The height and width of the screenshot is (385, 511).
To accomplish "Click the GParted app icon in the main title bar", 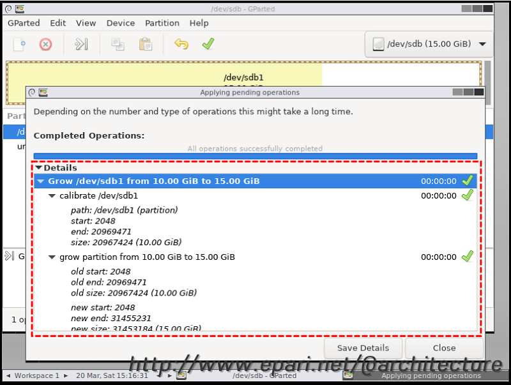I will (20, 9).
